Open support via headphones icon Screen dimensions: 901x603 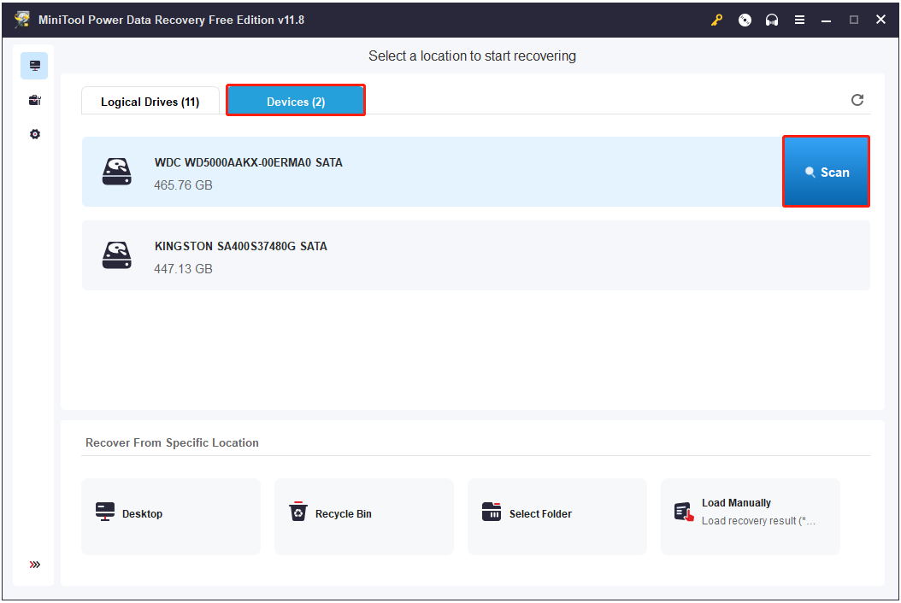[x=772, y=20]
